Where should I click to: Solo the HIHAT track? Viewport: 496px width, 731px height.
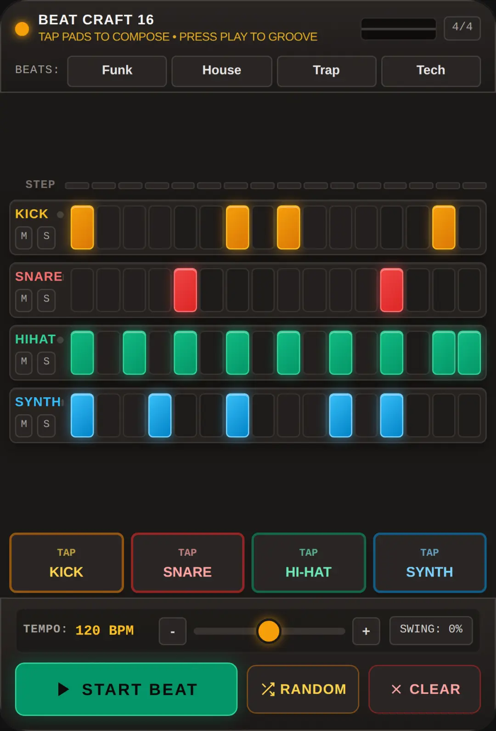coord(46,363)
